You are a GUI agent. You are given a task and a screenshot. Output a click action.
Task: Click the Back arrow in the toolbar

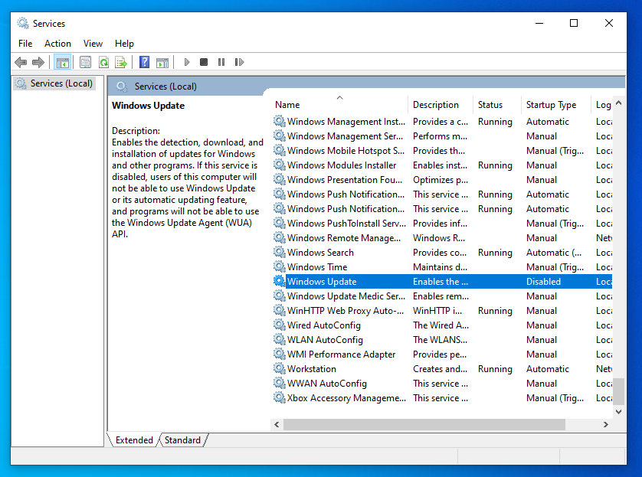click(21, 62)
